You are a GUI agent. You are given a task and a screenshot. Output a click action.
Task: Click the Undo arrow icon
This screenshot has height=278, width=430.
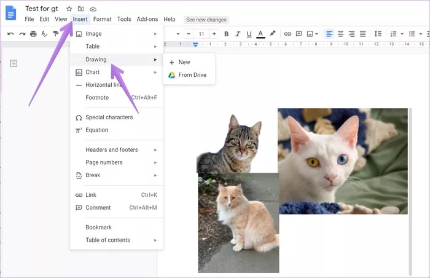click(10, 34)
